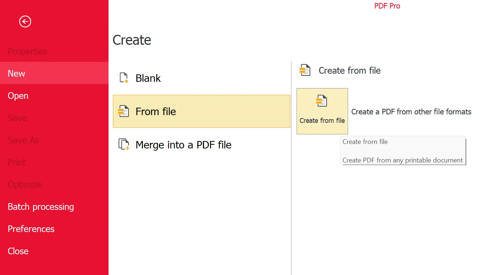Choose Merge into a PDF file
491x275 pixels.
[183, 145]
